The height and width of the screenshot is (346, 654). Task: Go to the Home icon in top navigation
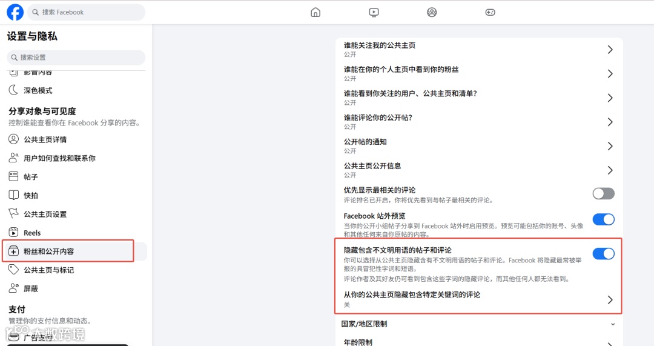(x=315, y=12)
